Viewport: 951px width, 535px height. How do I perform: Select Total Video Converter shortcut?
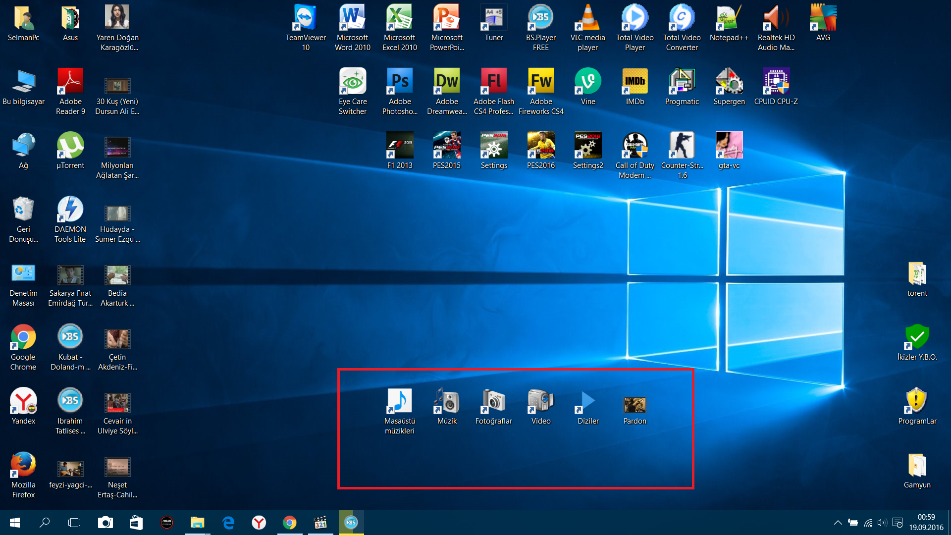coord(682,28)
